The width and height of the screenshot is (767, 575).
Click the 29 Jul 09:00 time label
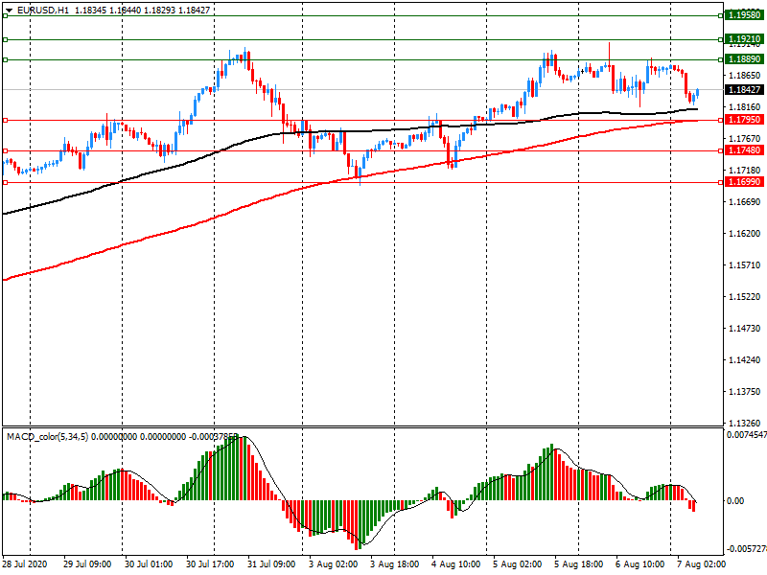point(87,563)
